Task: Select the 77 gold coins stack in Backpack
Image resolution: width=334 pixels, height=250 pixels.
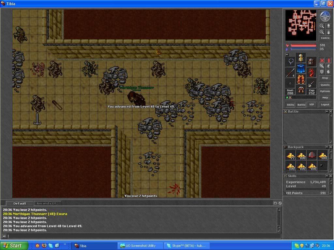Action: point(291,155)
